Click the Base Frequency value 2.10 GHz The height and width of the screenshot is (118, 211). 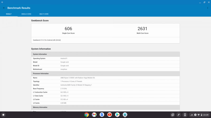pyautogui.click(x=64, y=89)
